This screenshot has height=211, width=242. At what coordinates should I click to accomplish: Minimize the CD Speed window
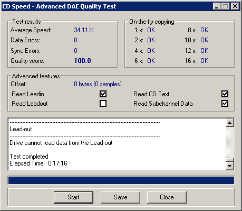tap(217, 6)
